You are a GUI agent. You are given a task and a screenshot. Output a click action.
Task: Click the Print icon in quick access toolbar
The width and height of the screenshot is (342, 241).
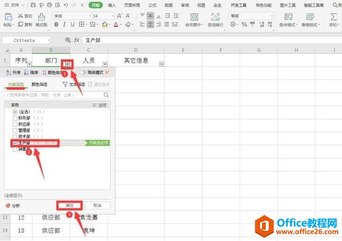pos(50,5)
